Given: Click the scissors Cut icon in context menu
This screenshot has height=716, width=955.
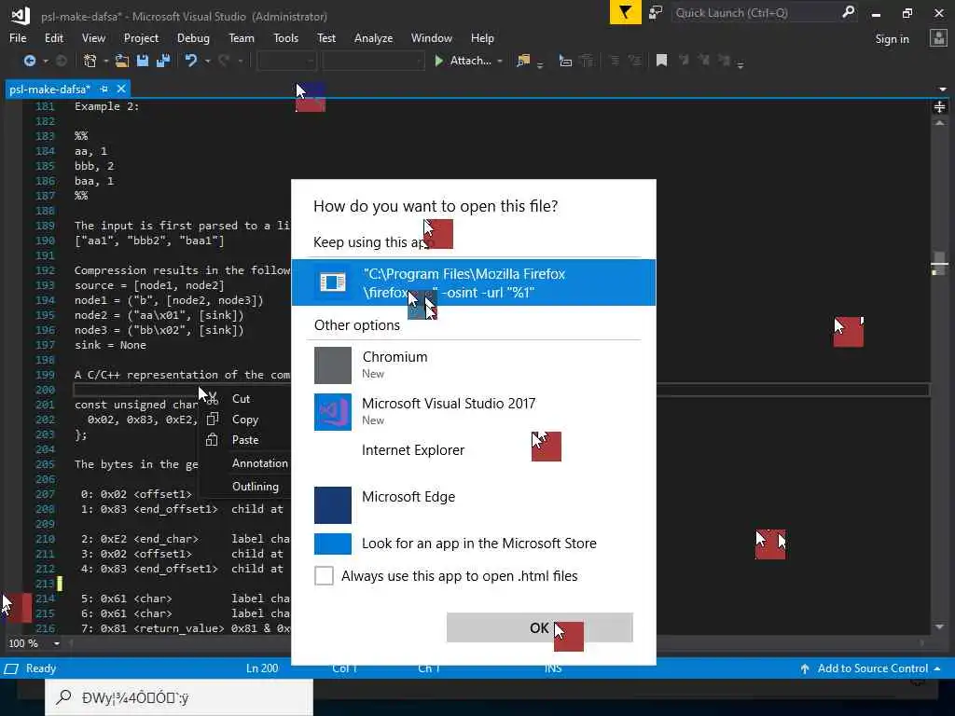Looking at the screenshot, I should click(x=213, y=399).
